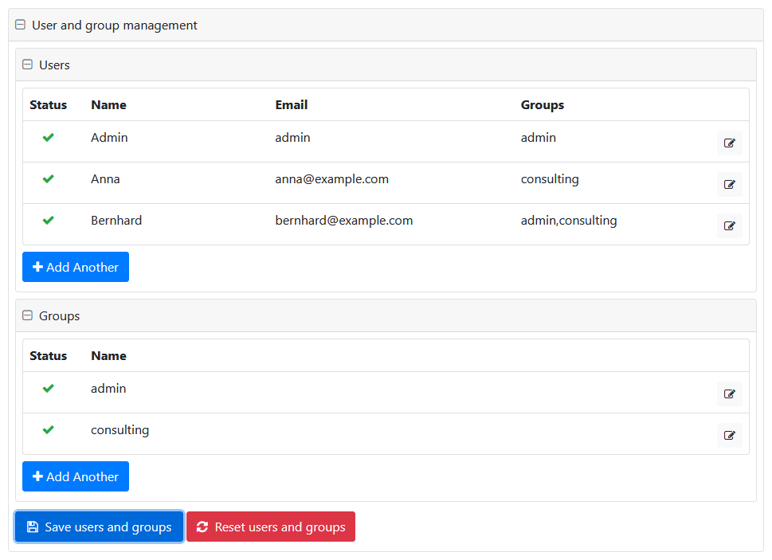Collapse the Users panel
The width and height of the screenshot is (772, 560).
pos(27,64)
